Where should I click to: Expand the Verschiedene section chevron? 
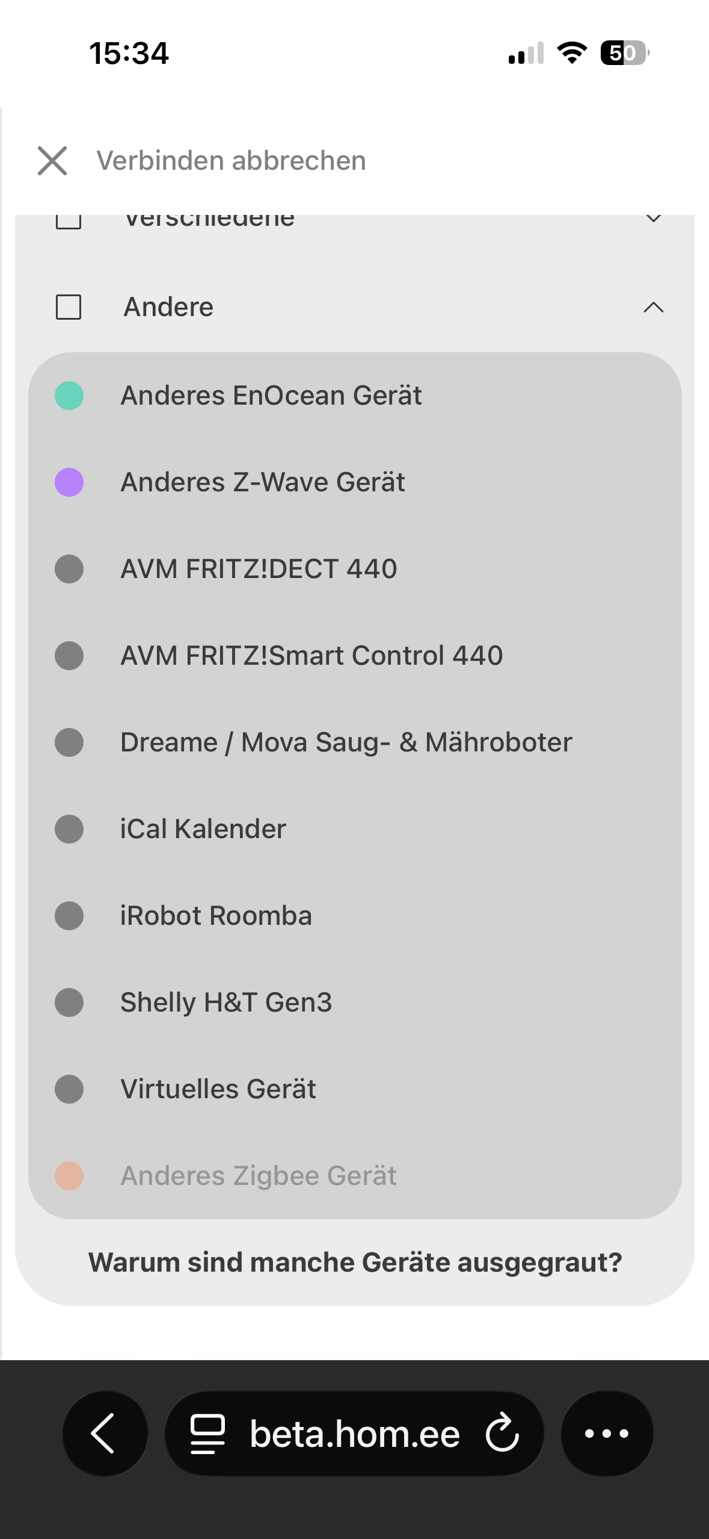click(x=654, y=219)
